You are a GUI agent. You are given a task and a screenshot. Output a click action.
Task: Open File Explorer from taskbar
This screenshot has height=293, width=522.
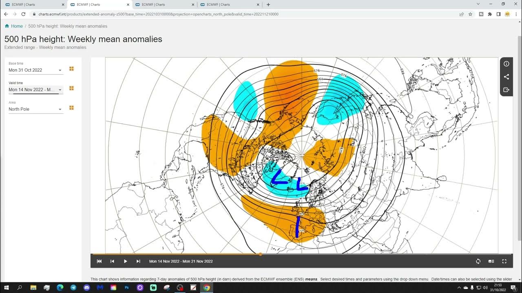pyautogui.click(x=33, y=288)
